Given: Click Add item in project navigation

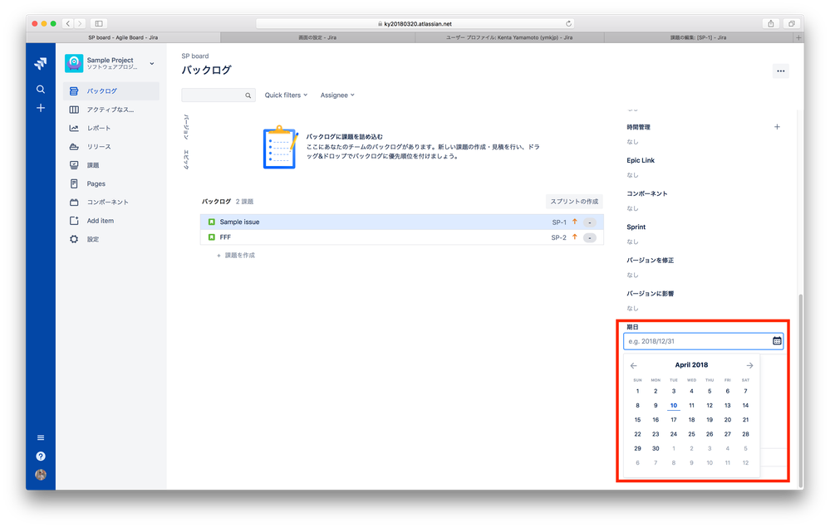Looking at the screenshot, I should point(111,221).
